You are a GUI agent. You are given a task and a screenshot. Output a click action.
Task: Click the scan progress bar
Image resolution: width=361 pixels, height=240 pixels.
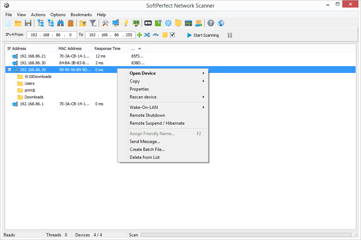pyautogui.click(x=246, y=235)
